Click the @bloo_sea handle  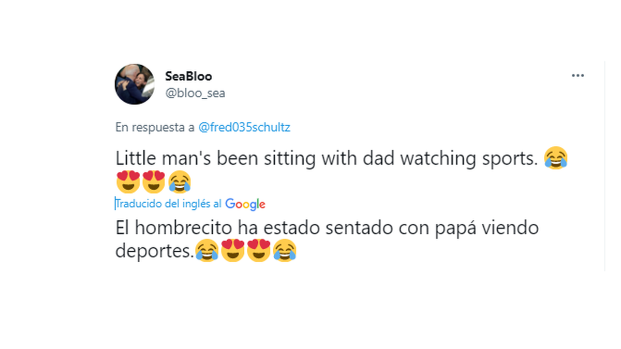click(195, 94)
